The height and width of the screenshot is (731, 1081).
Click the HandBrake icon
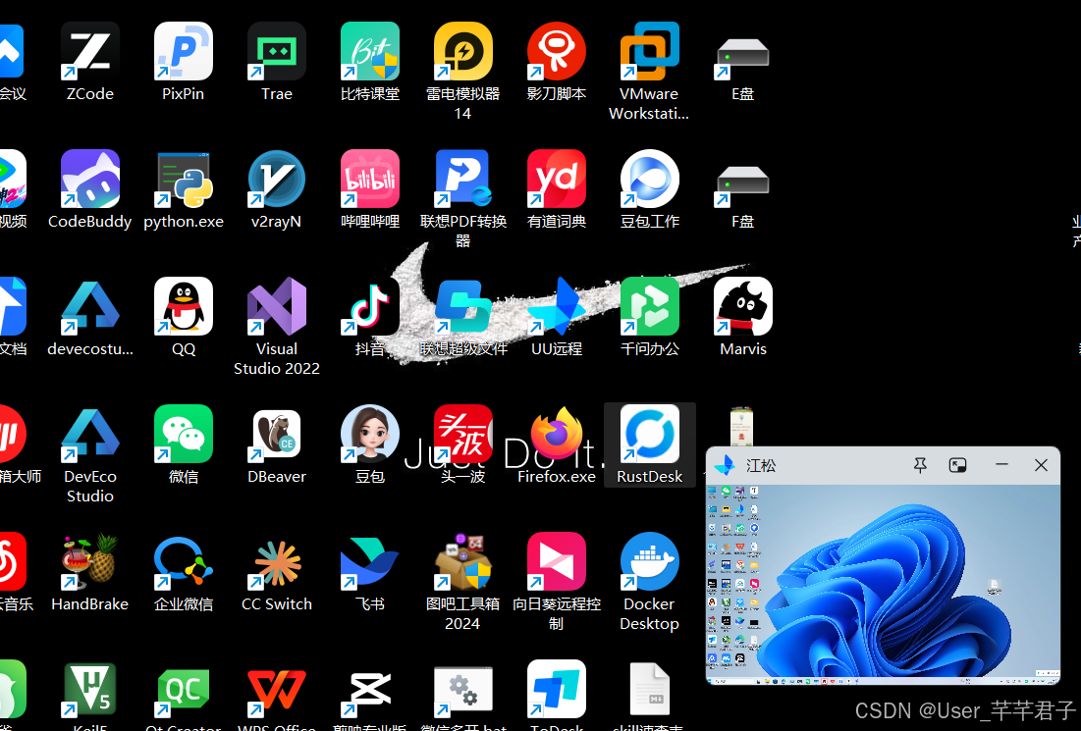pyautogui.click(x=90, y=561)
